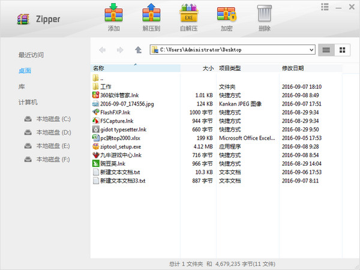
Task: Open 本地磁盘 (F:) drive
Action: (53, 159)
